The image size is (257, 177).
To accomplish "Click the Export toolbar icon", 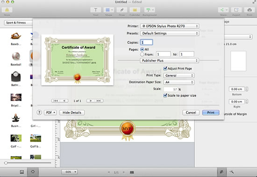I will pos(236,10).
